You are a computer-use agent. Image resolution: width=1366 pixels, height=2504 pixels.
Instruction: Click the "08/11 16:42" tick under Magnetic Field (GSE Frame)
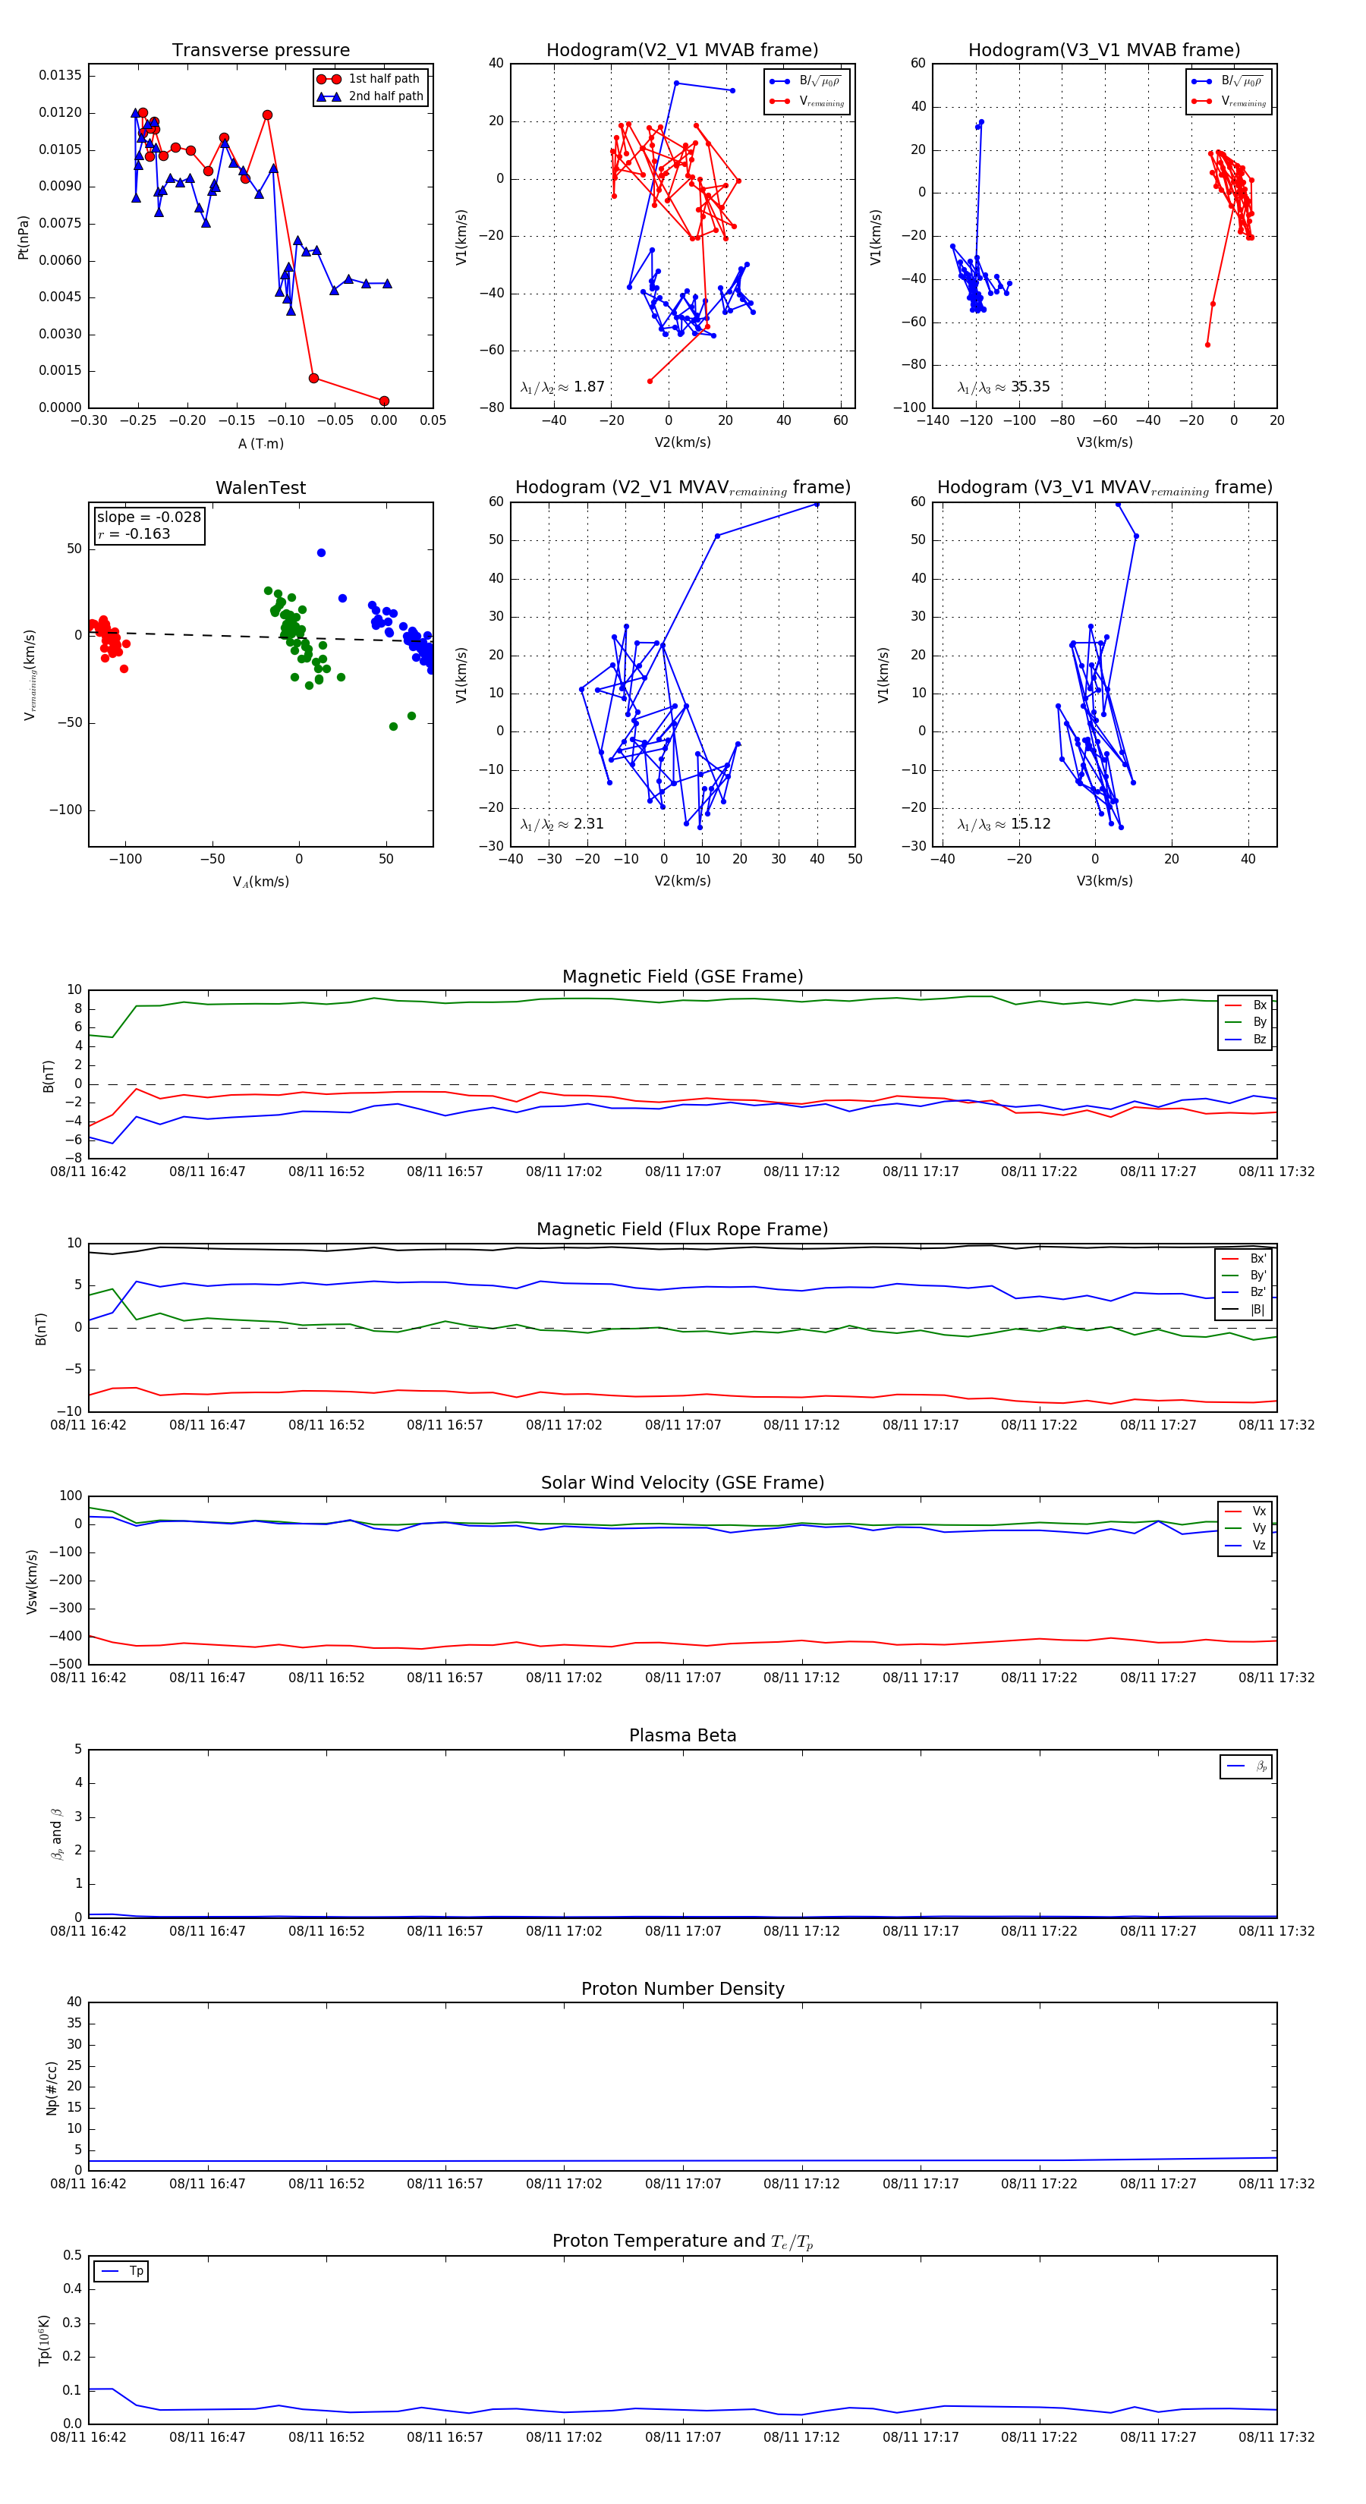point(89,1172)
